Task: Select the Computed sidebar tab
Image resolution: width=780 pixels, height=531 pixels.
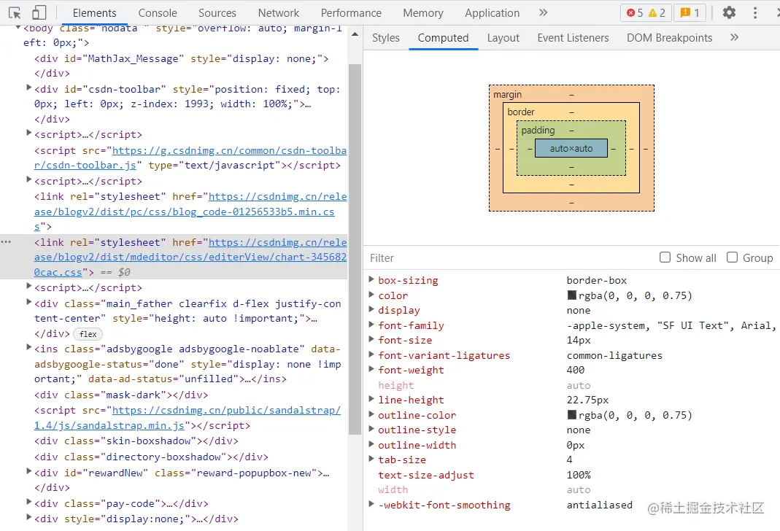Action: (x=443, y=38)
